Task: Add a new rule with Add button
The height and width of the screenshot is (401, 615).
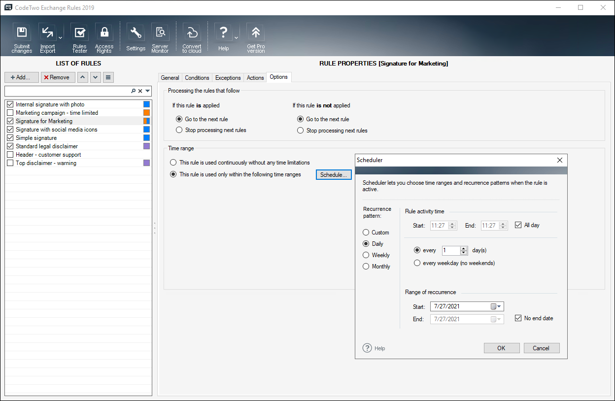Action: 22,77
